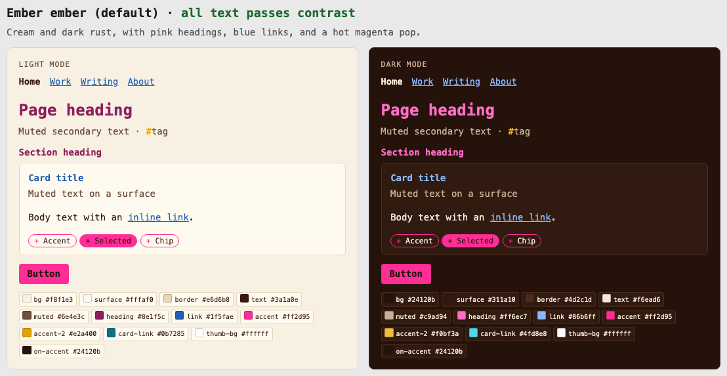This screenshot has width=727, height=376.
Task: Select the light muted #6e4e3c swatch
Action: pyautogui.click(x=54, y=317)
